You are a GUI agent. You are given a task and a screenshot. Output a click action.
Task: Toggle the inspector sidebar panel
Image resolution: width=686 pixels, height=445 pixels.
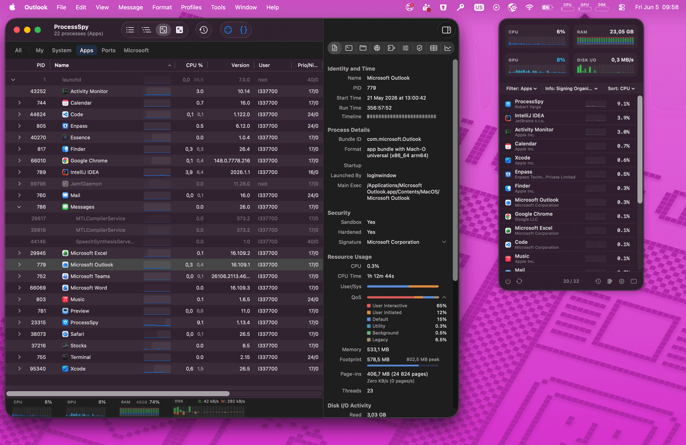click(x=446, y=30)
